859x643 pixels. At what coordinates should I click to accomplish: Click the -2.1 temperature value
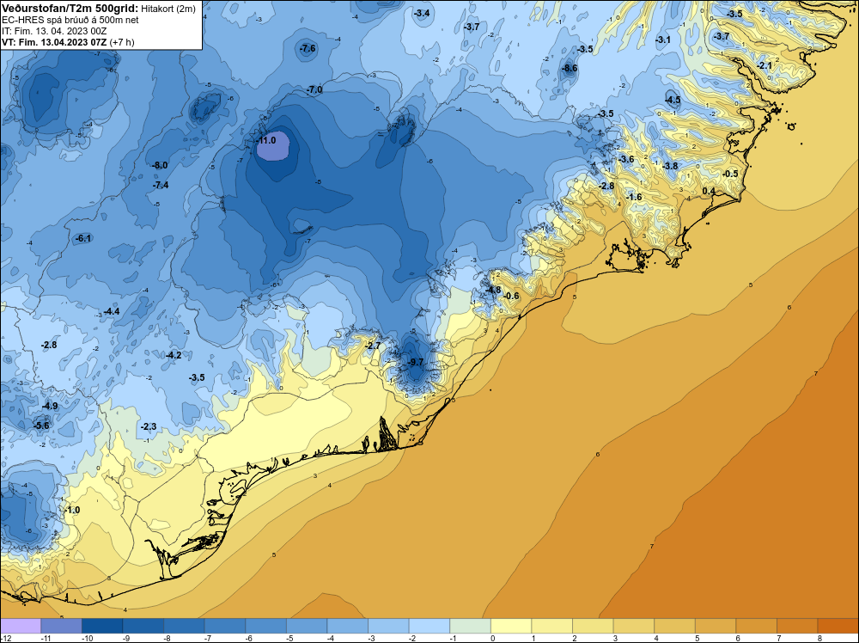click(x=765, y=66)
